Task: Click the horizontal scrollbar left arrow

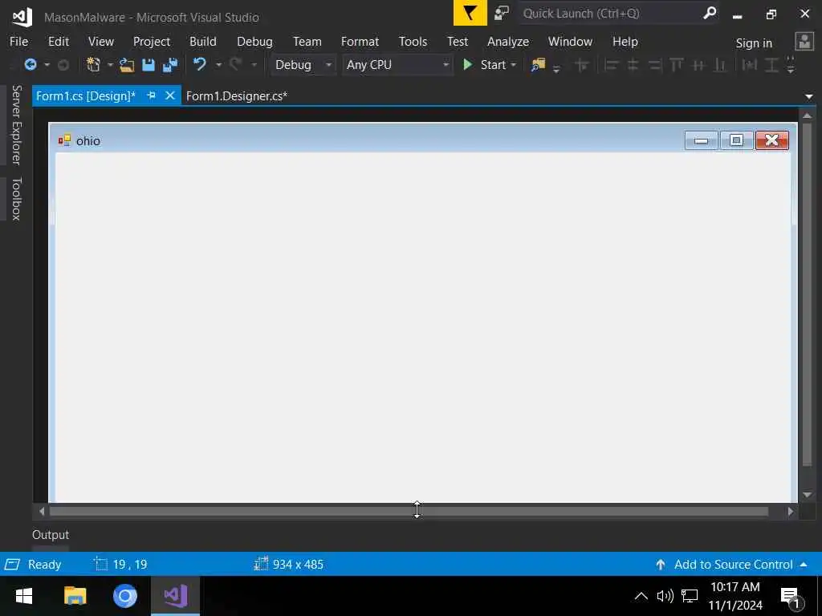Action: (x=42, y=511)
